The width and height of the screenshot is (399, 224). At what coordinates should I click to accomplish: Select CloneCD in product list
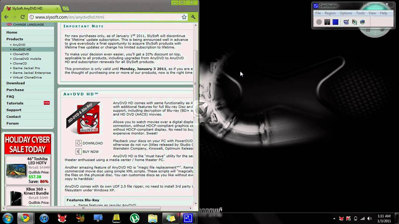[20, 63]
